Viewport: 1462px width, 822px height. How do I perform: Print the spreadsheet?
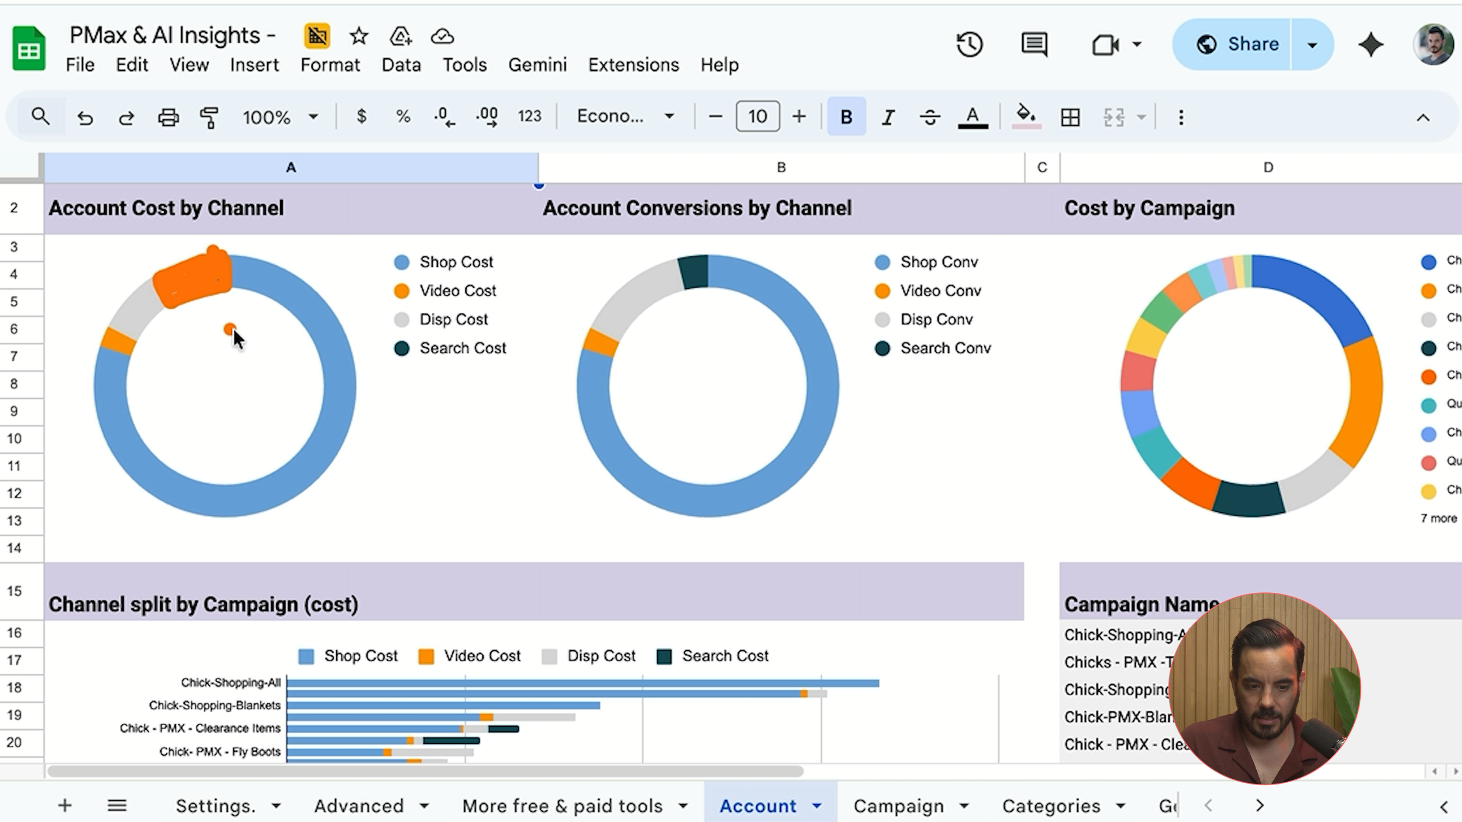click(x=168, y=118)
